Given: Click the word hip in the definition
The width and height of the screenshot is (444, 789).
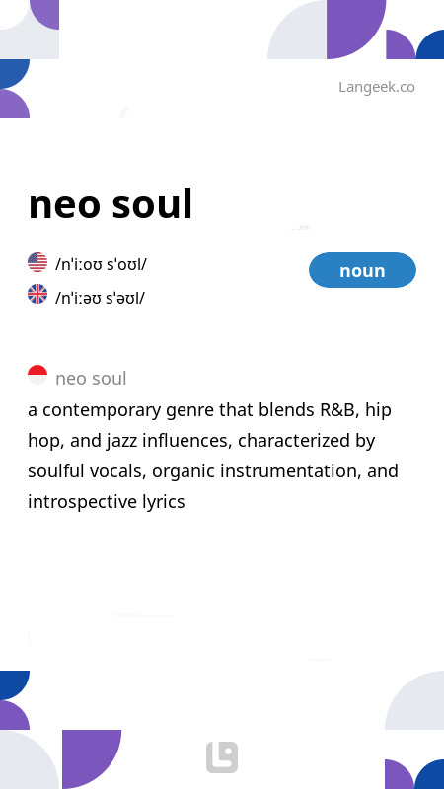Looking at the screenshot, I should pos(379,410).
